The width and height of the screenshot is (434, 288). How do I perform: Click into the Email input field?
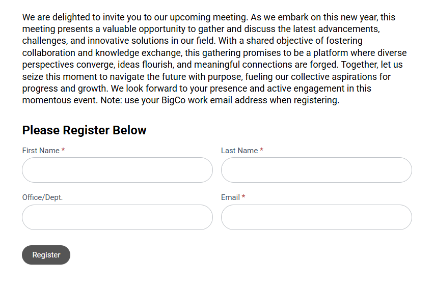(316, 217)
